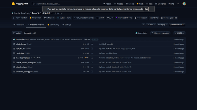Click the Safetensors tag

(x=49, y=18)
